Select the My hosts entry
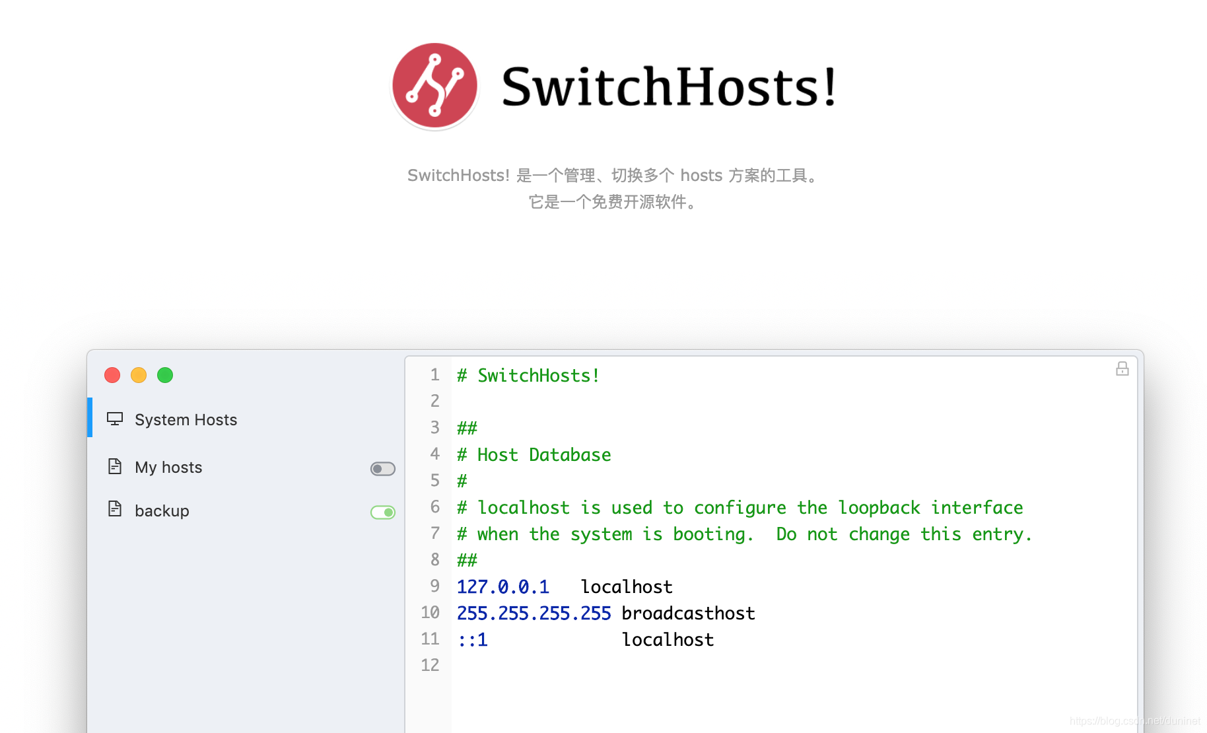This screenshot has width=1207, height=733. tap(246, 468)
